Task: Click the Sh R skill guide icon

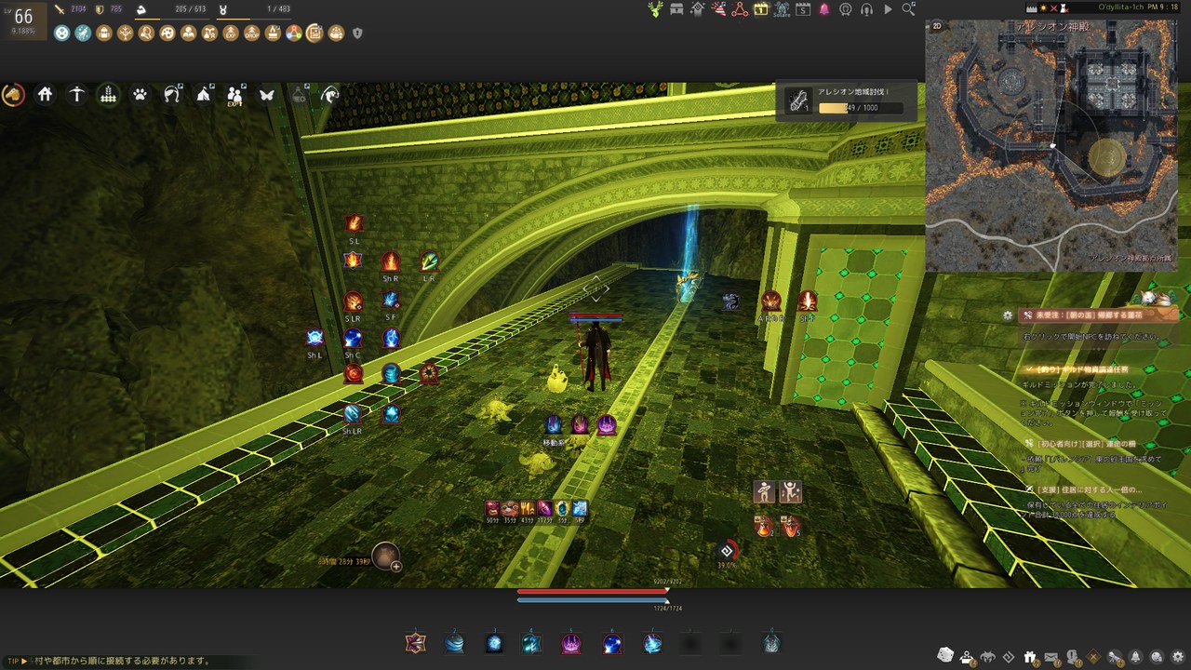Action: (x=391, y=261)
